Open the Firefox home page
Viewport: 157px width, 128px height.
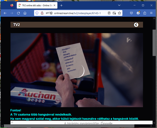pos(25,13)
